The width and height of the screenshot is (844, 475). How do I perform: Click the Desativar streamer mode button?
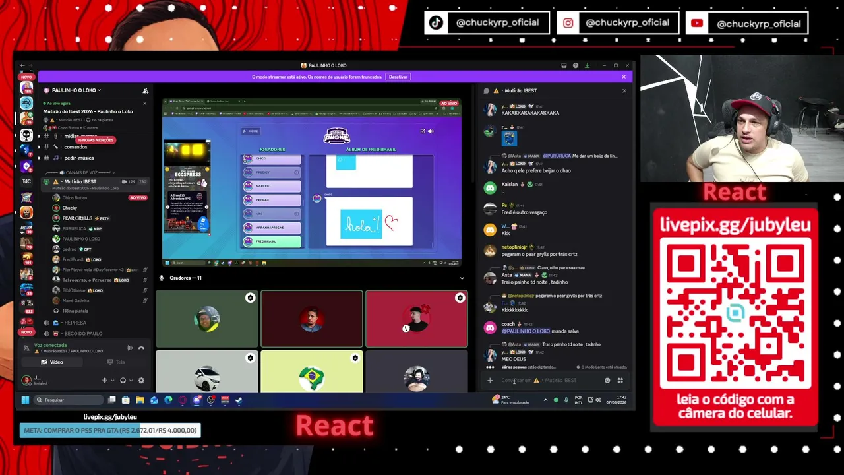pyautogui.click(x=398, y=77)
